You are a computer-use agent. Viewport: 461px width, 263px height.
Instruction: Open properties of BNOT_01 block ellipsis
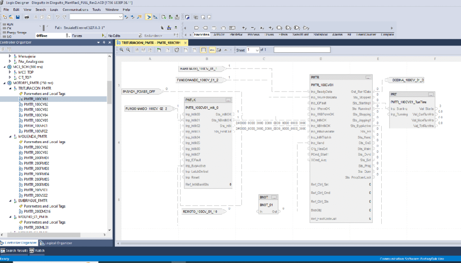point(274,198)
